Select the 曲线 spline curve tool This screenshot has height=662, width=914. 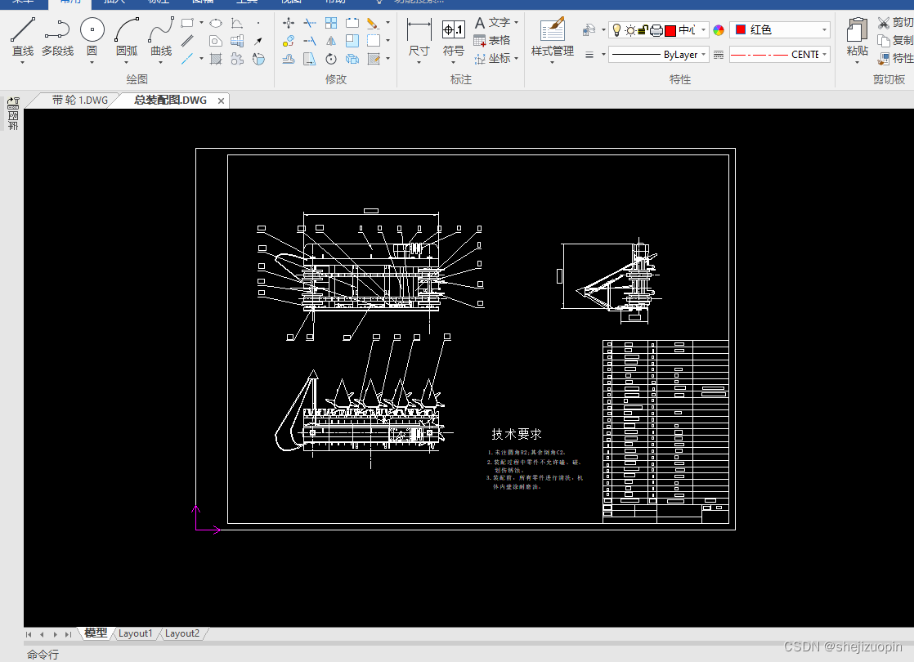(161, 36)
